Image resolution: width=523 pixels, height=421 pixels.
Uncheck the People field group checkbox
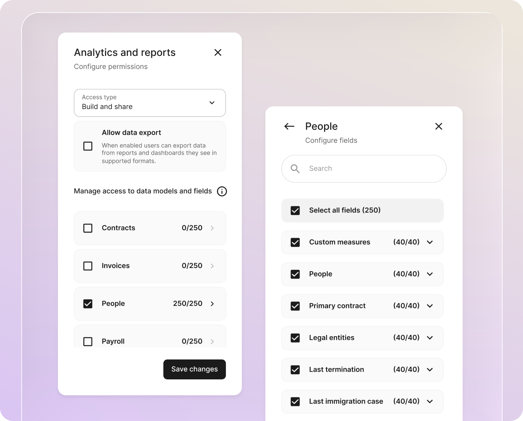pos(295,274)
